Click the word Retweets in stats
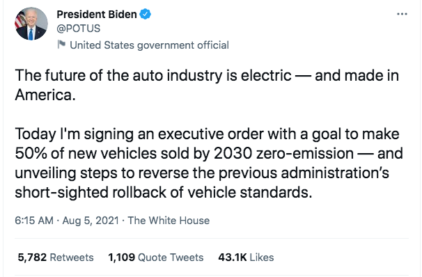Screen dimensions: 422x277 pyautogui.click(x=72, y=258)
